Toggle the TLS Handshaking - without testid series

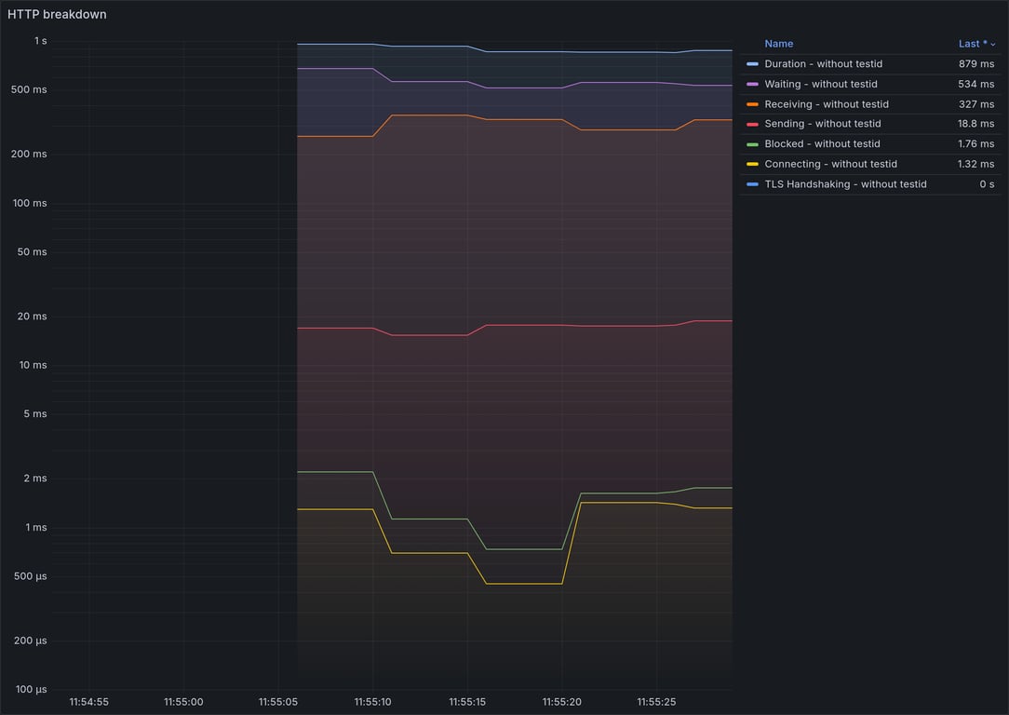tap(845, 184)
